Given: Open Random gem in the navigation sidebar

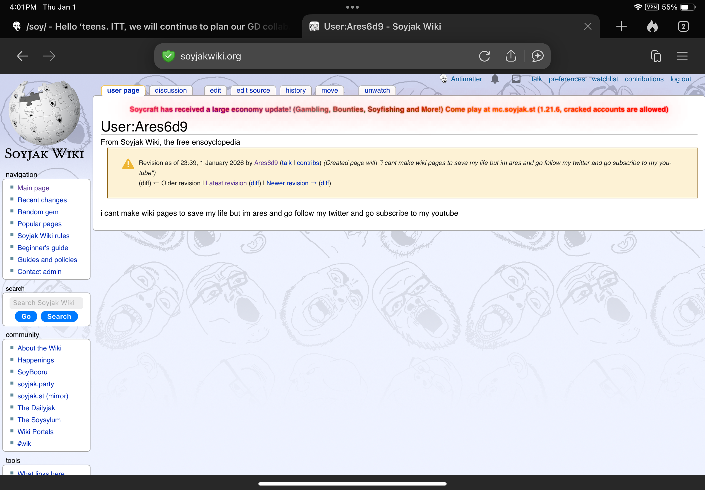Looking at the screenshot, I should (x=38, y=212).
